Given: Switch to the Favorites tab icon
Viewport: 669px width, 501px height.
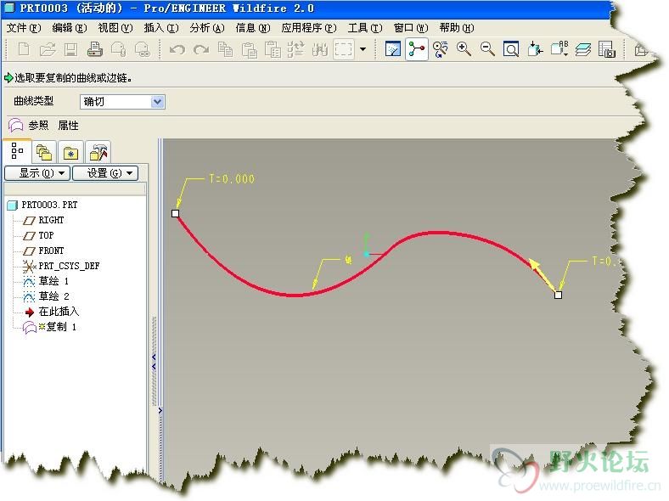Looking at the screenshot, I should (70, 152).
